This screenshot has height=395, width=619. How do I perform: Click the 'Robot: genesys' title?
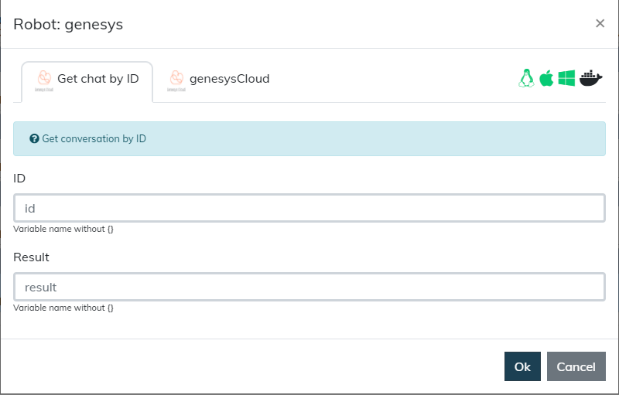68,25
